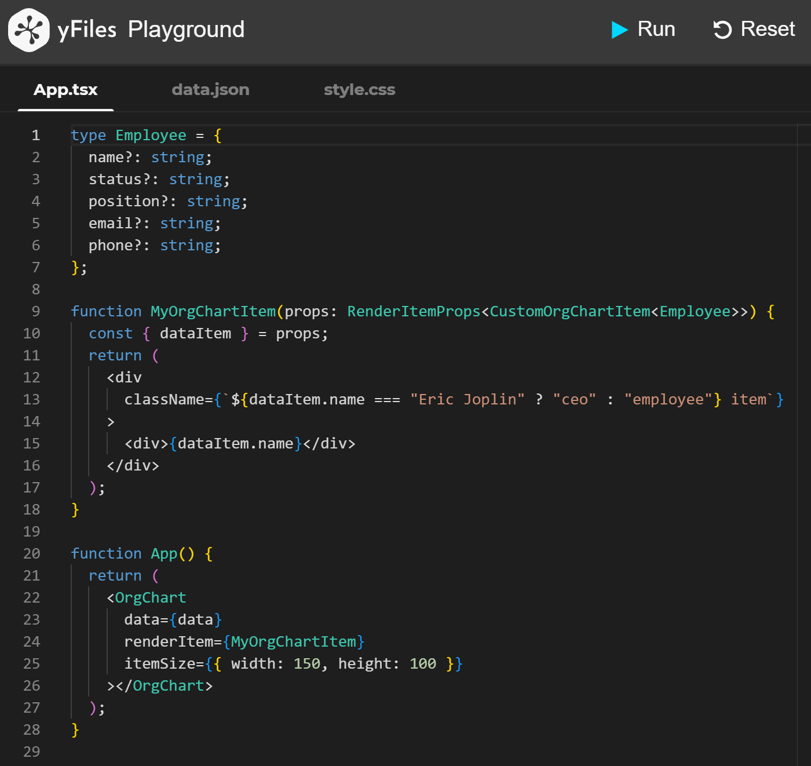The height and width of the screenshot is (766, 811).
Task: Switch to the data.json tab
Action: click(210, 90)
